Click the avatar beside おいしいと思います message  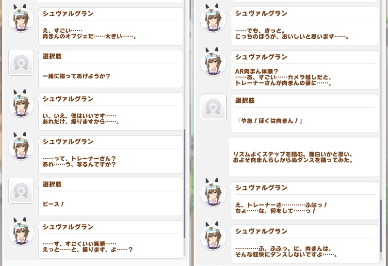(213, 18)
